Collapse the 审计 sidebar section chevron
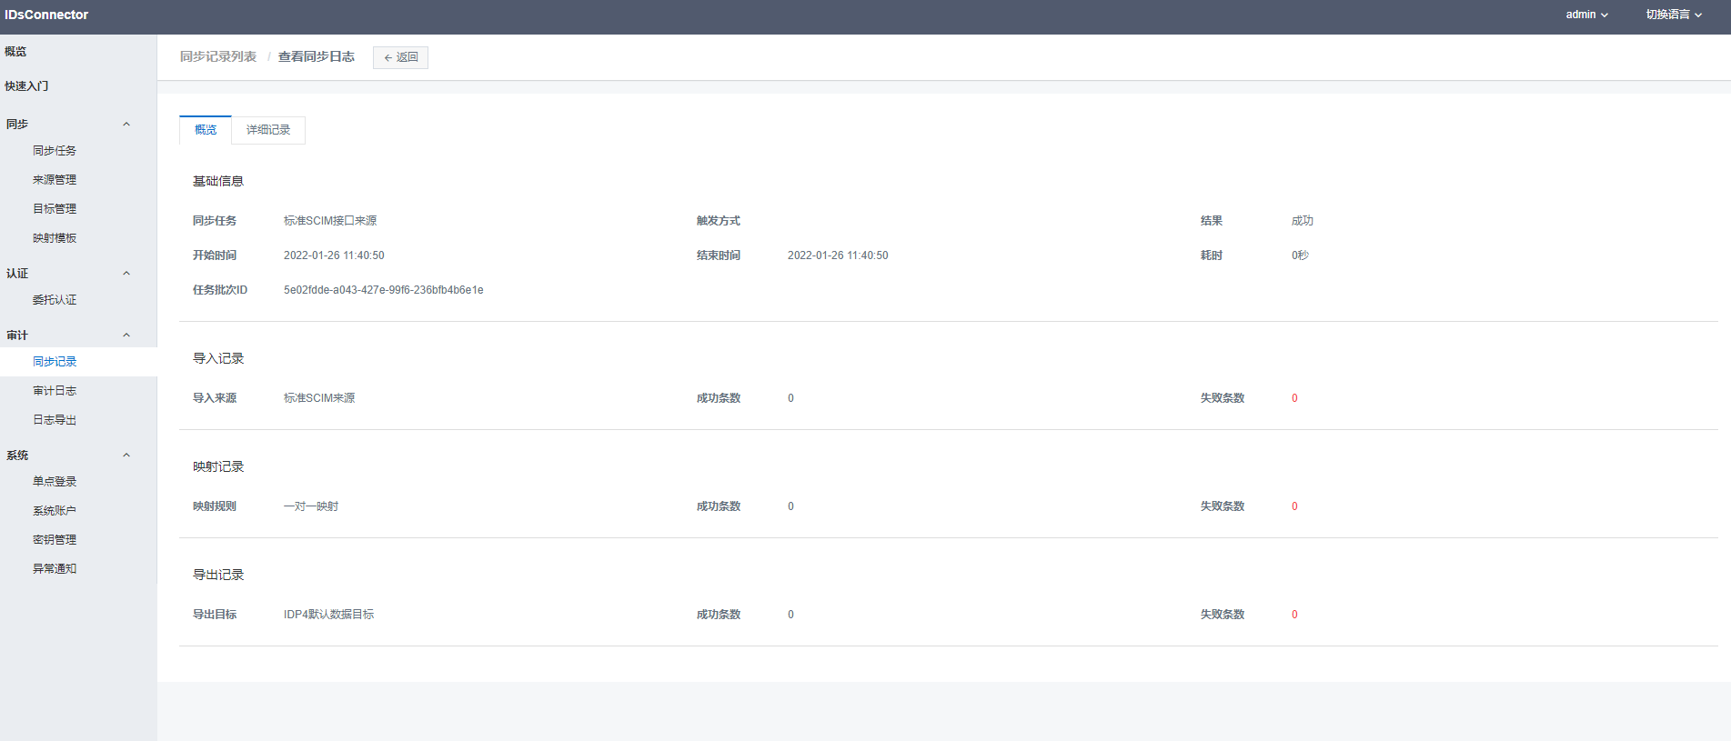The image size is (1731, 741). (x=126, y=335)
